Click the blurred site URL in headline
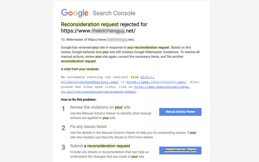 click(x=98, y=31)
